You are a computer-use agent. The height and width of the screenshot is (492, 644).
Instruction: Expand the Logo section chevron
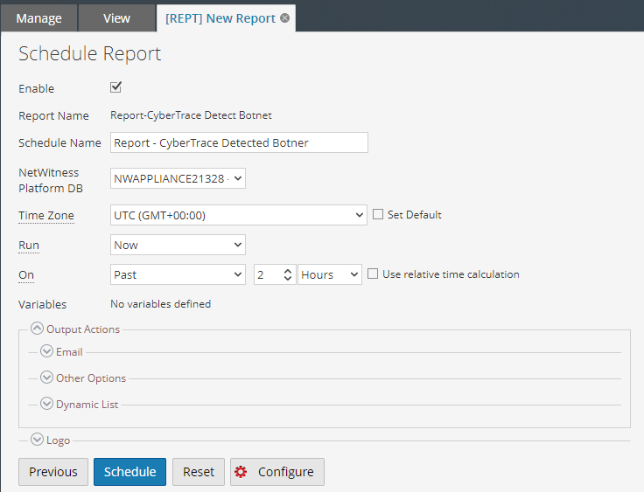(37, 440)
